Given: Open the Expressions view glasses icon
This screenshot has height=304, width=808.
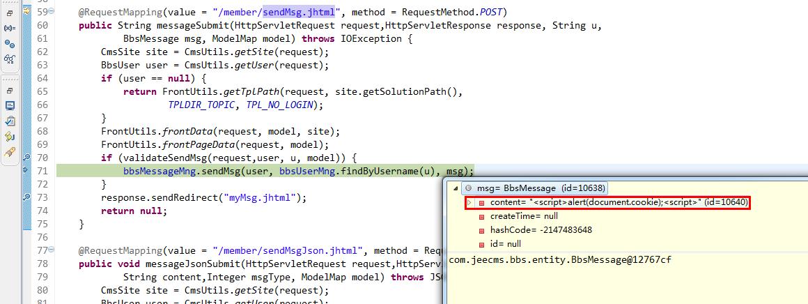Looking at the screenshot, I should click(x=9, y=59).
